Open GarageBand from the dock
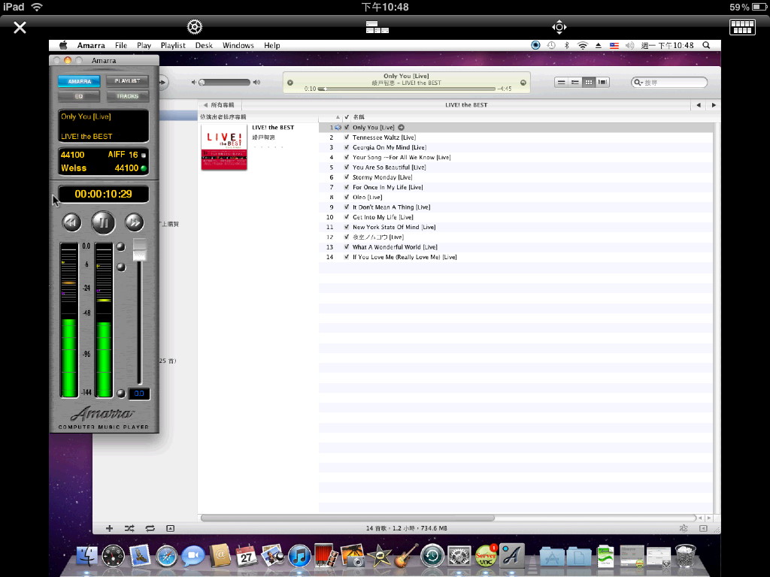770x577 pixels. point(406,555)
